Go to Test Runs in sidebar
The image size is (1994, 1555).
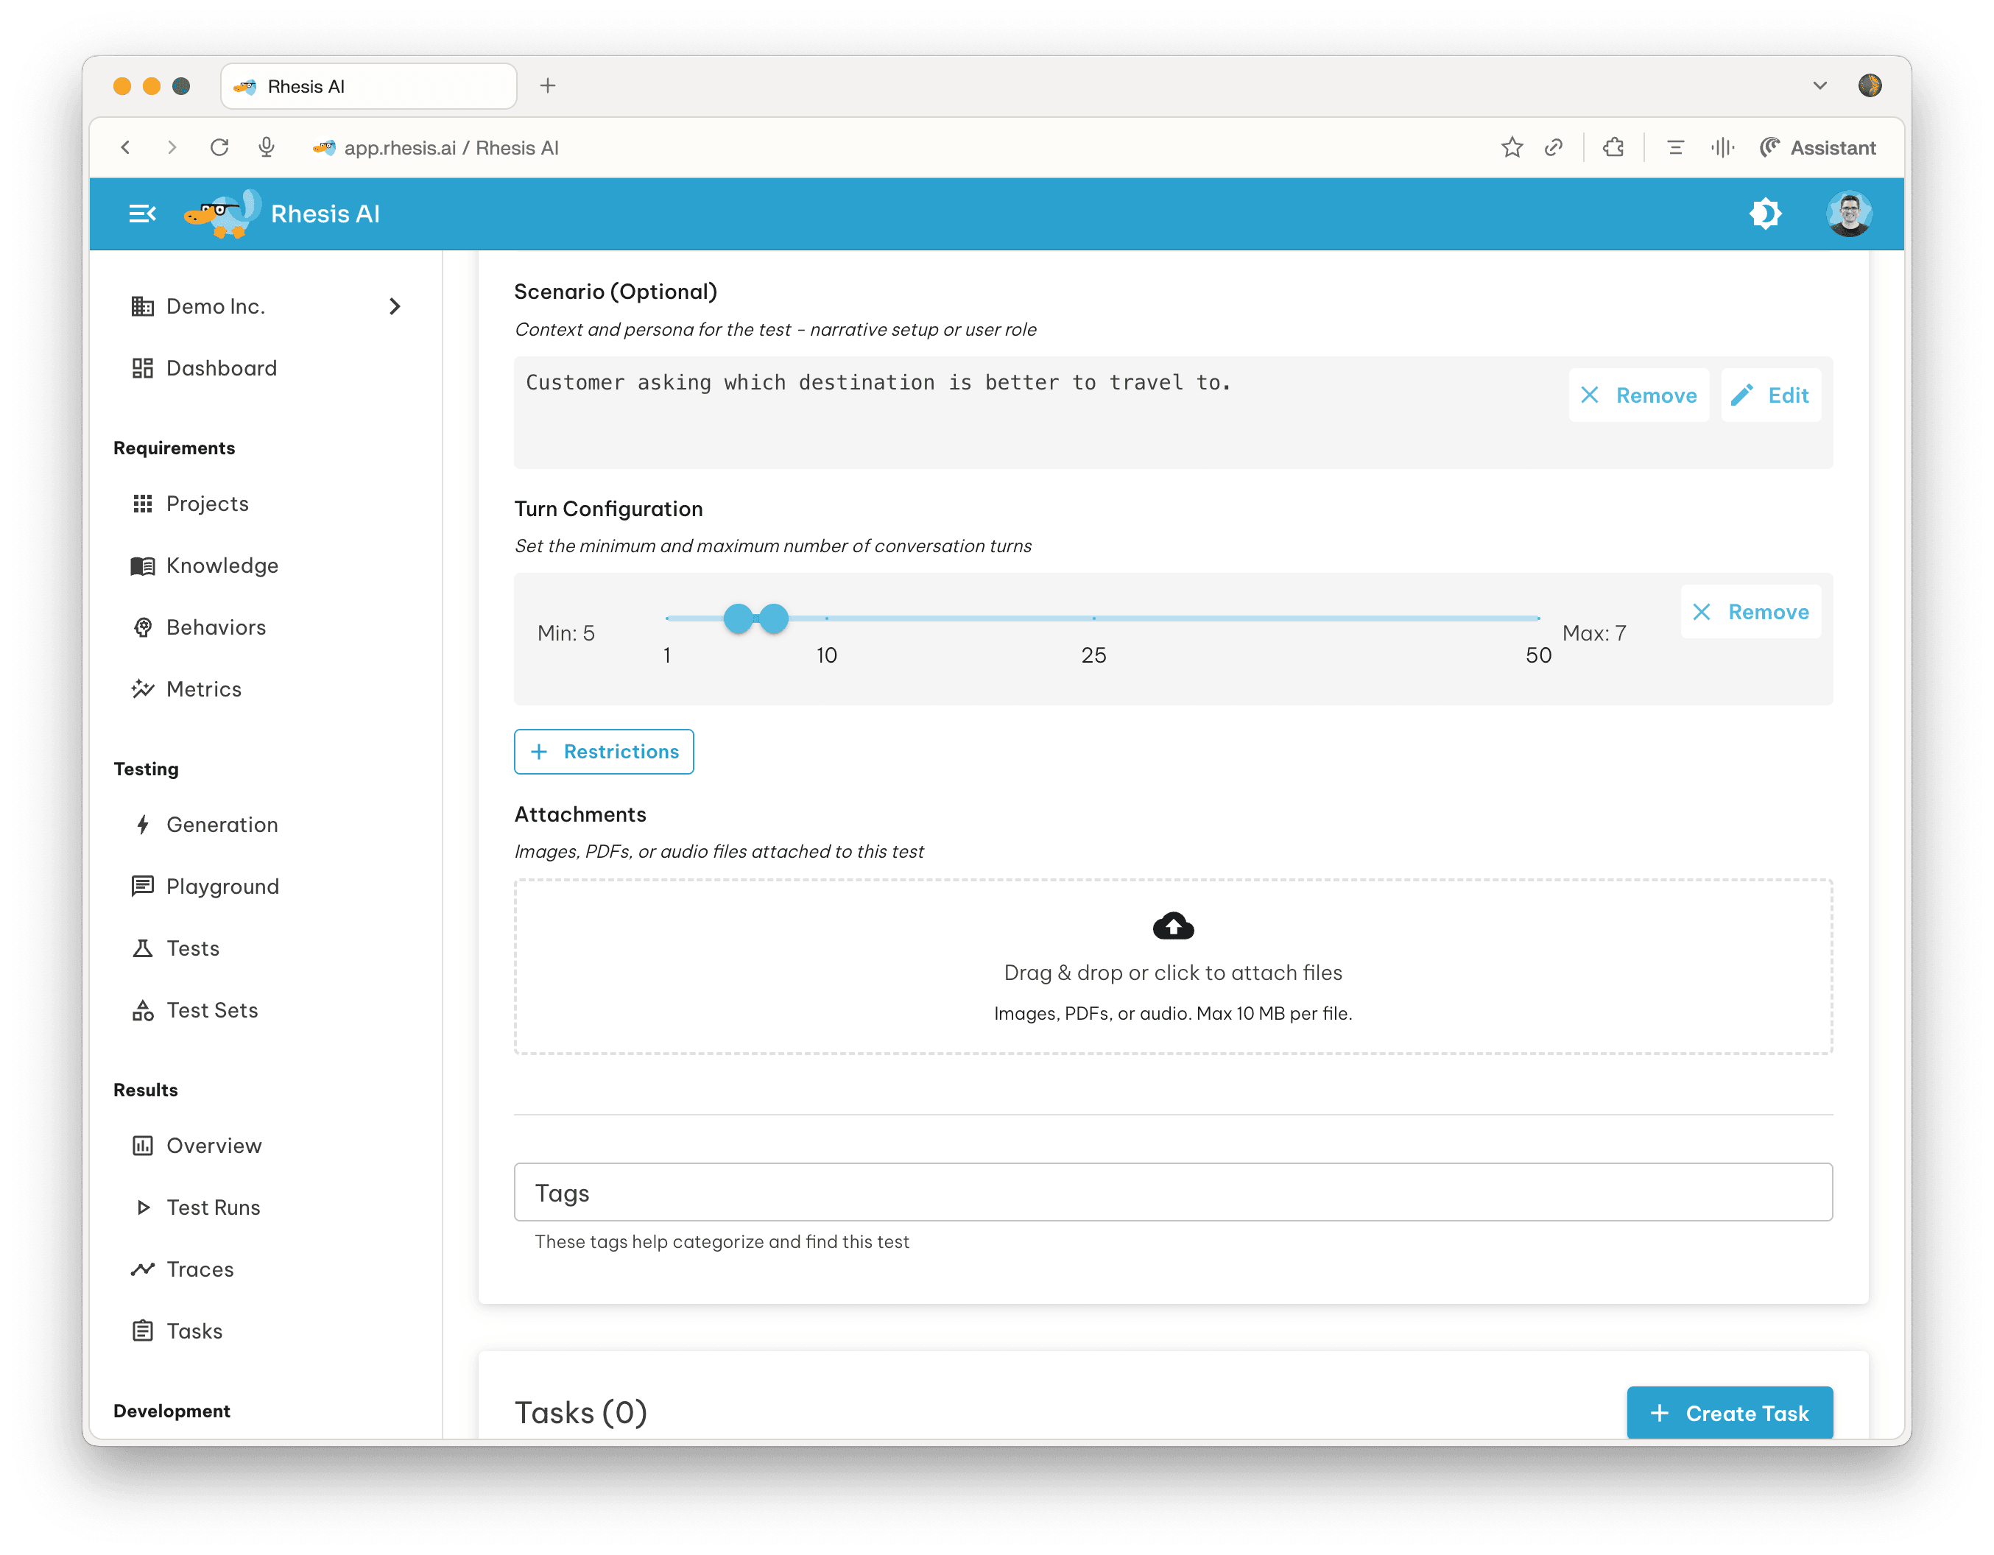[x=213, y=1207]
